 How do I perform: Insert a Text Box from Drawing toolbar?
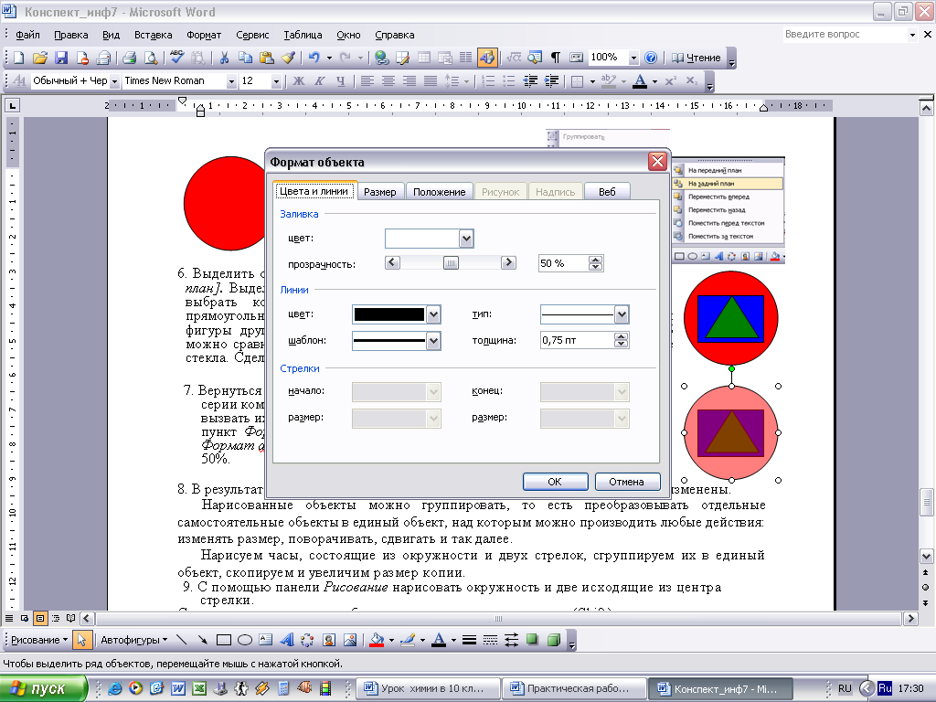[x=266, y=640]
